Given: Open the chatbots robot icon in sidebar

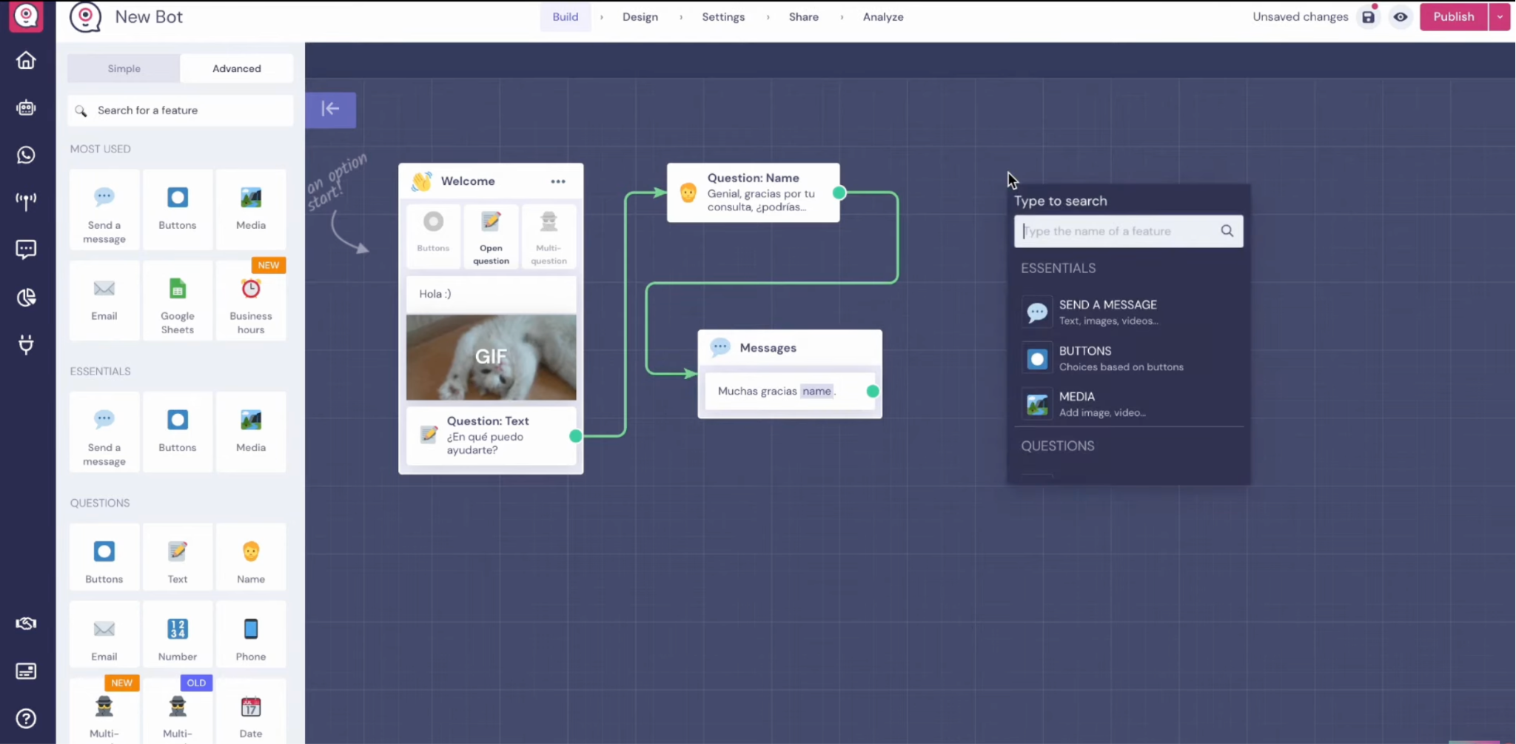Looking at the screenshot, I should point(26,108).
